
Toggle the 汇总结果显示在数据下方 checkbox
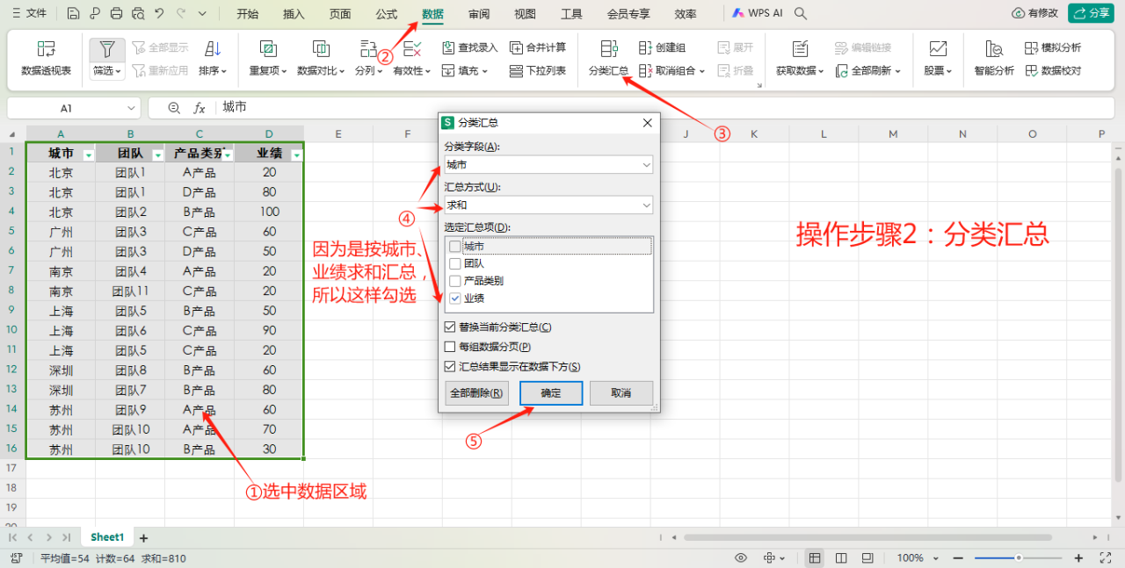(450, 367)
